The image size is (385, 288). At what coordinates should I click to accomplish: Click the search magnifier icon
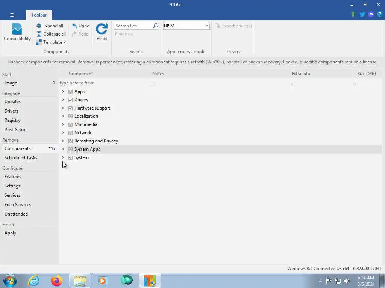155,26
